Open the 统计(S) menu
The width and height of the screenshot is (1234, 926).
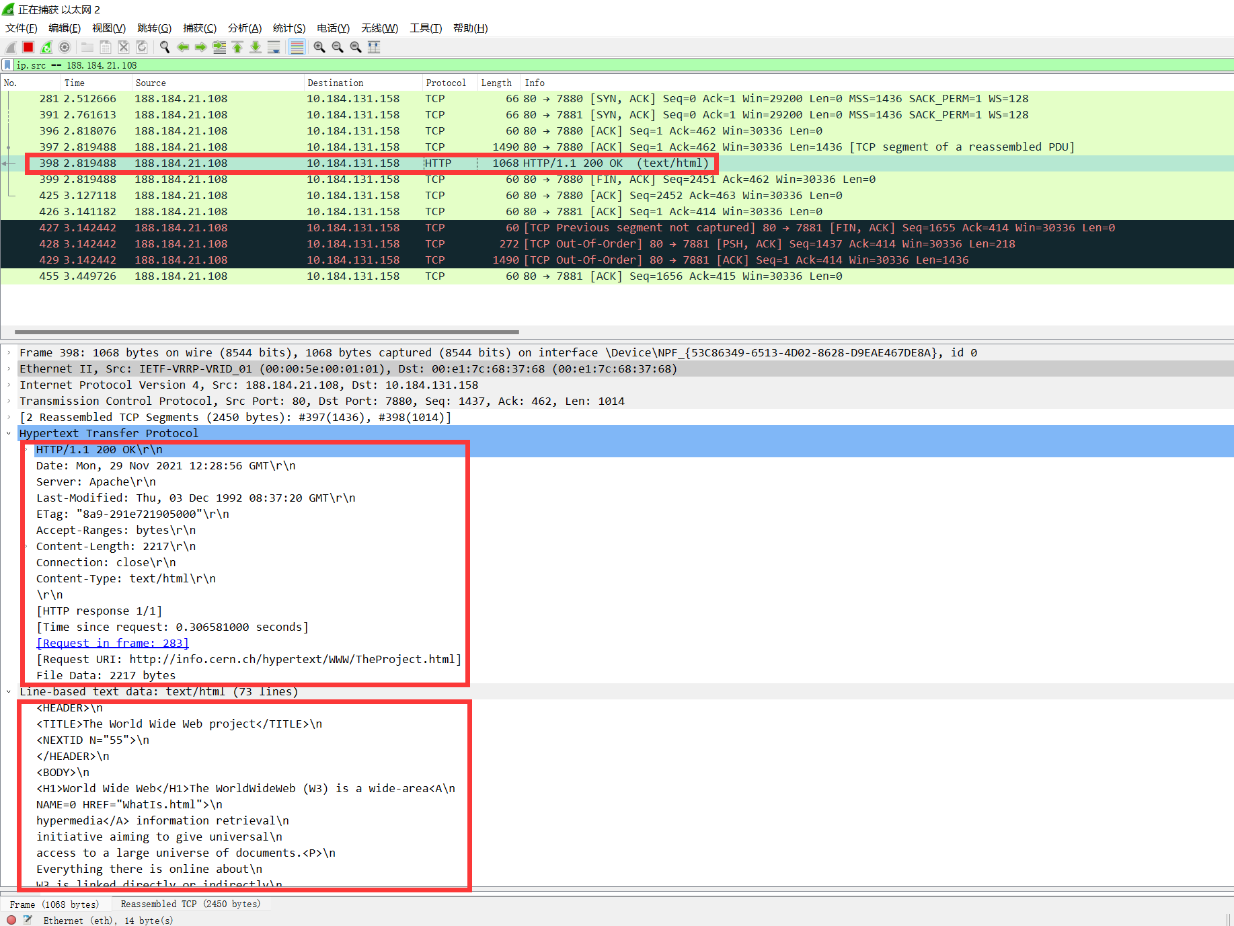pyautogui.click(x=289, y=28)
